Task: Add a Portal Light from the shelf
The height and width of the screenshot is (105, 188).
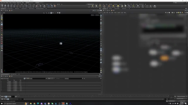Action: pos(133,6)
